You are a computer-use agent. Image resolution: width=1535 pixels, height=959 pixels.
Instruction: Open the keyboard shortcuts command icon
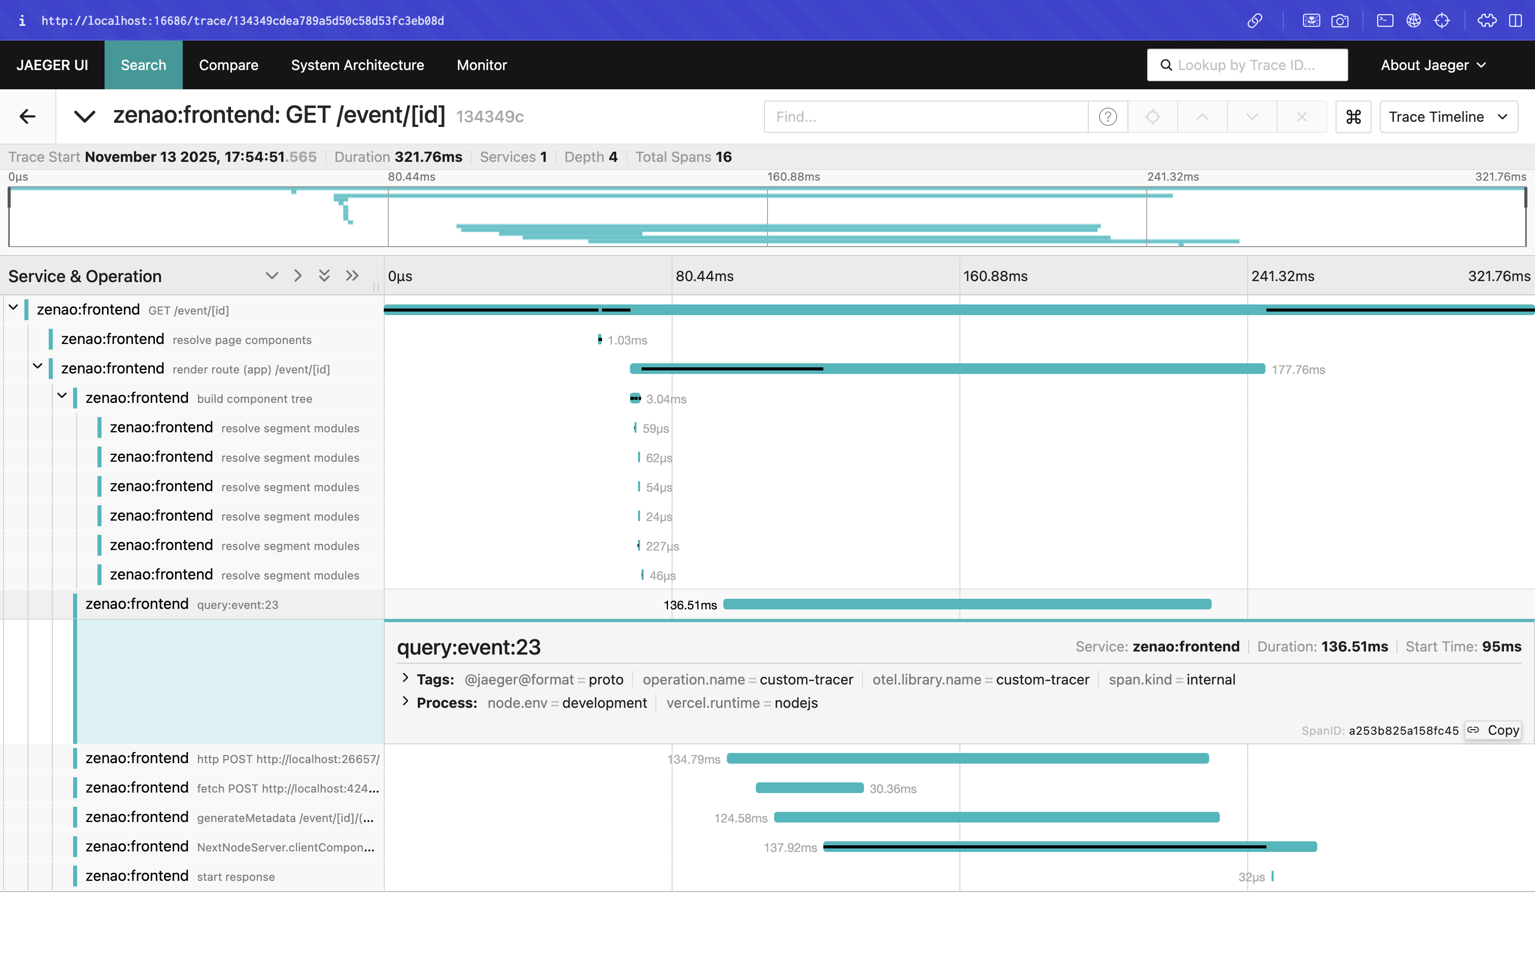(1353, 117)
